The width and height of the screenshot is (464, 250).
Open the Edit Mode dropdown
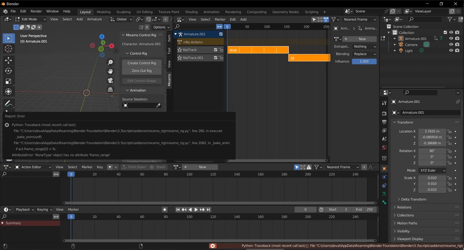click(30, 20)
